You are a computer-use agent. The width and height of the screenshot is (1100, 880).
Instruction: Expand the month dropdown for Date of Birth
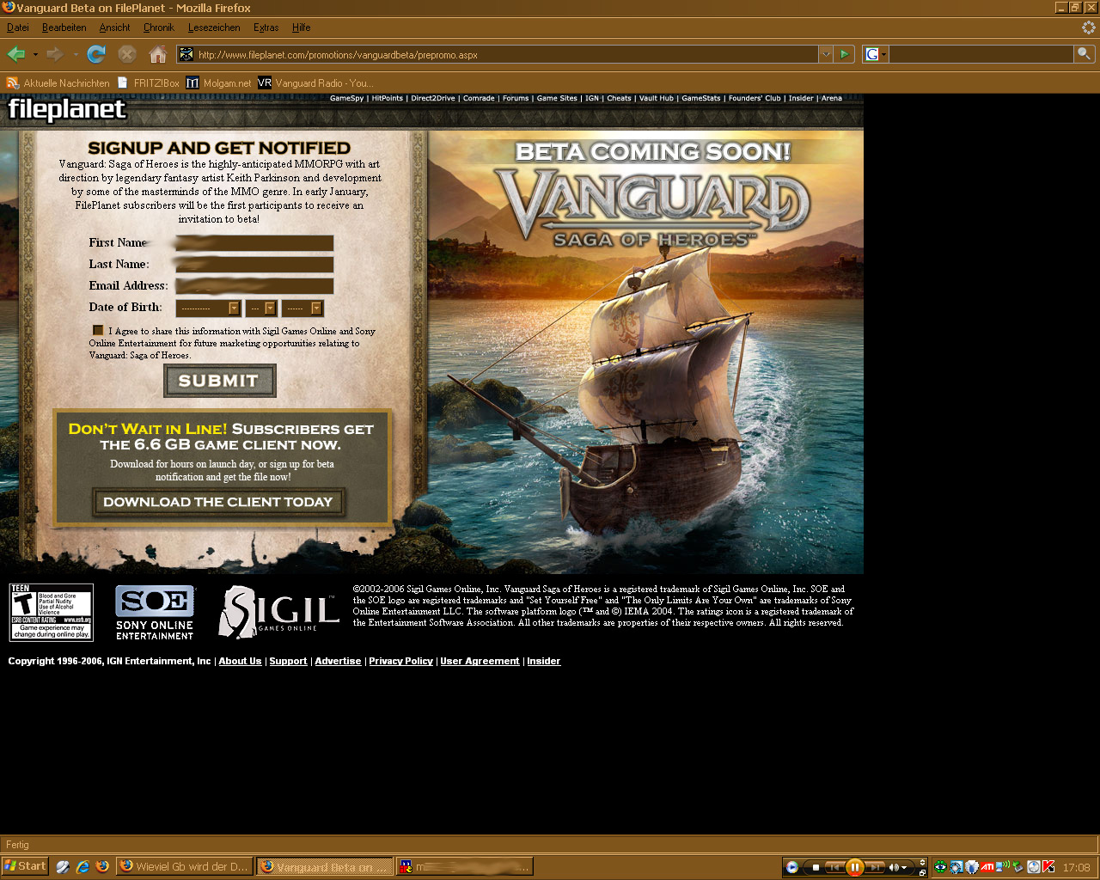[208, 309]
